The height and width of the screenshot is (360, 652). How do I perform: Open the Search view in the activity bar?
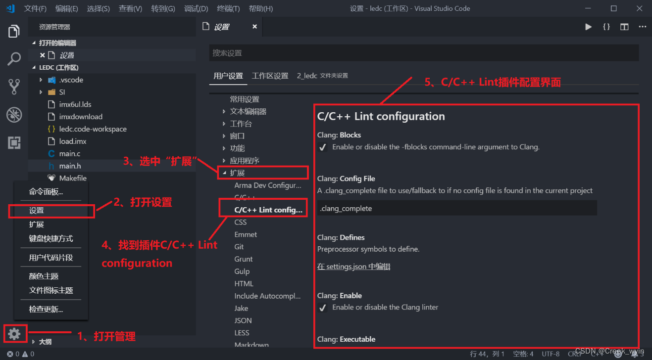[13, 58]
